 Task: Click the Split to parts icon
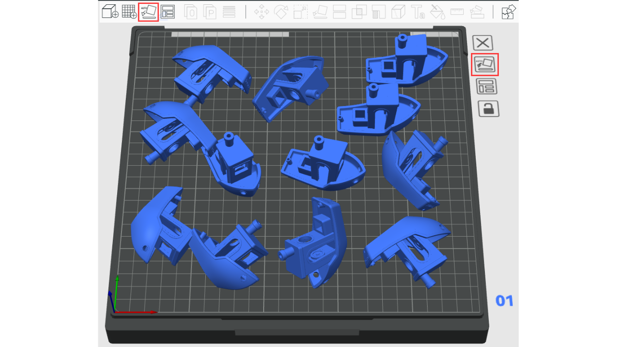210,12
